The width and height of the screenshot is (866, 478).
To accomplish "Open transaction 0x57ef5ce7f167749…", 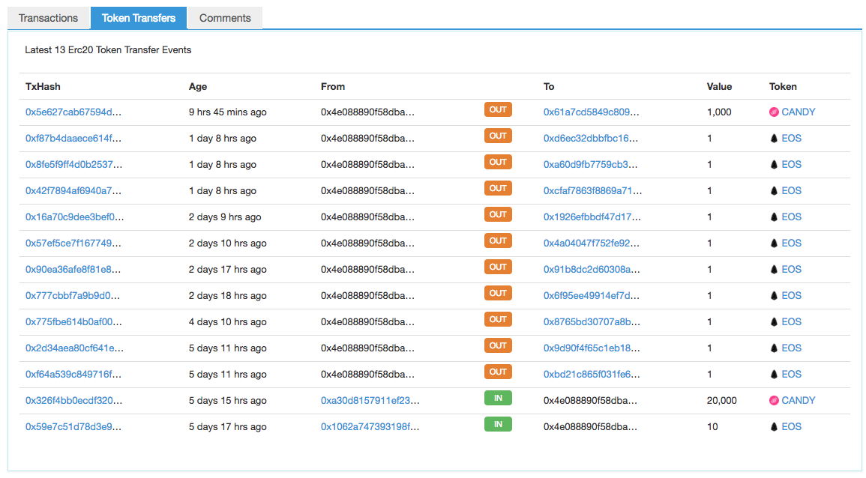I will pyautogui.click(x=73, y=243).
